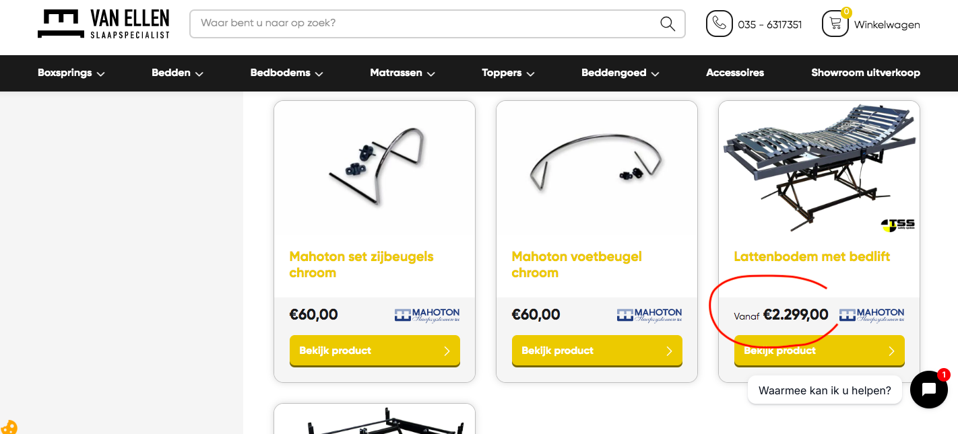
Task: Expand the Matrassen dropdown menu
Action: pos(403,73)
